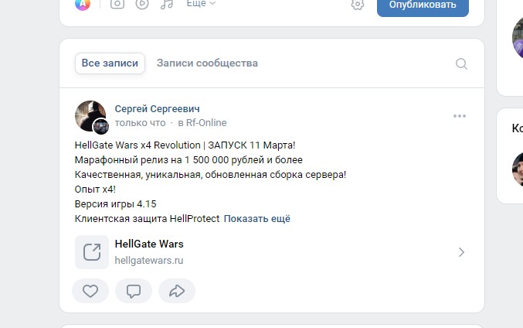Attach a photo with the camera icon
This screenshot has height=328, width=523.
pyautogui.click(x=117, y=4)
